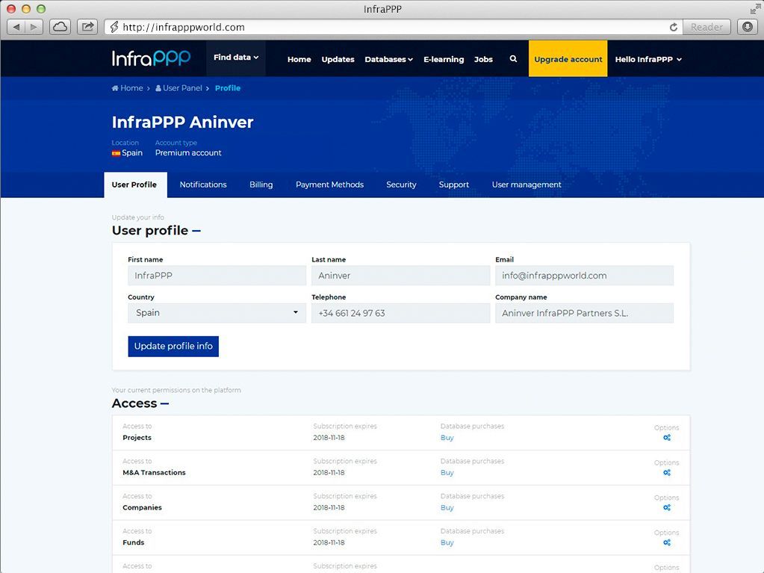Reload the page with refresh icon
Viewport: 764px width, 573px height.
point(674,27)
